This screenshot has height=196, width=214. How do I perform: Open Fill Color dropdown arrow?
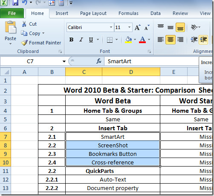pyautogui.click(x=135, y=40)
